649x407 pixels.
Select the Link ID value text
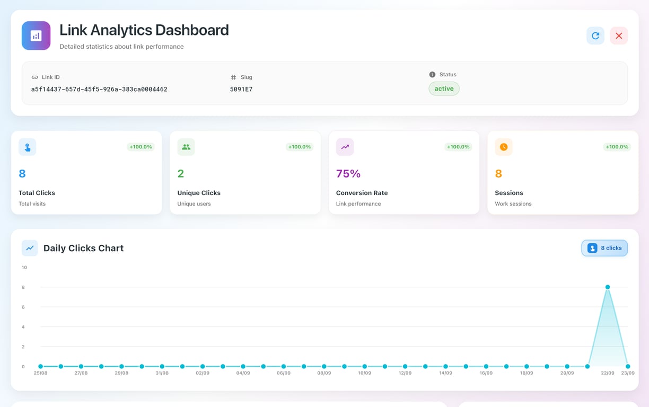[x=99, y=90]
